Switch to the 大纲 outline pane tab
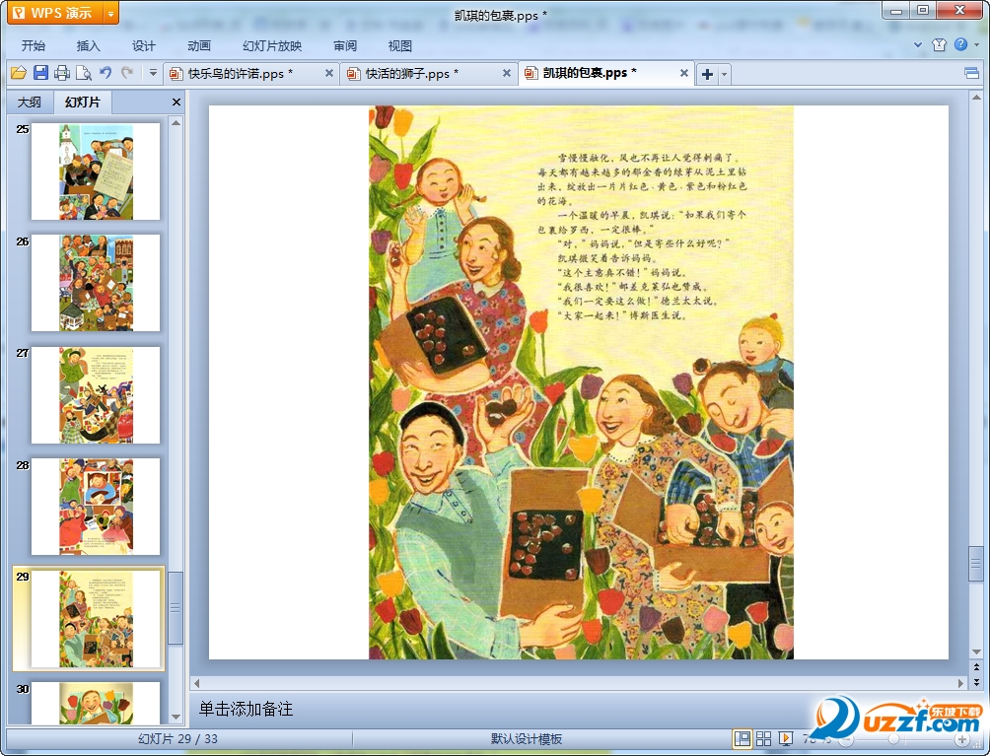 point(29,103)
